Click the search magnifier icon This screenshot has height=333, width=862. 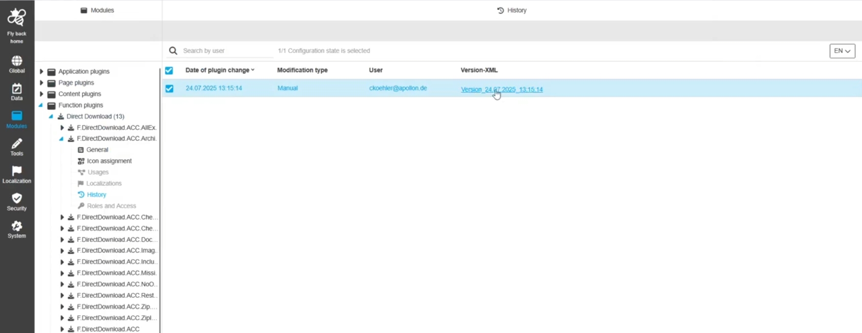[x=173, y=51]
